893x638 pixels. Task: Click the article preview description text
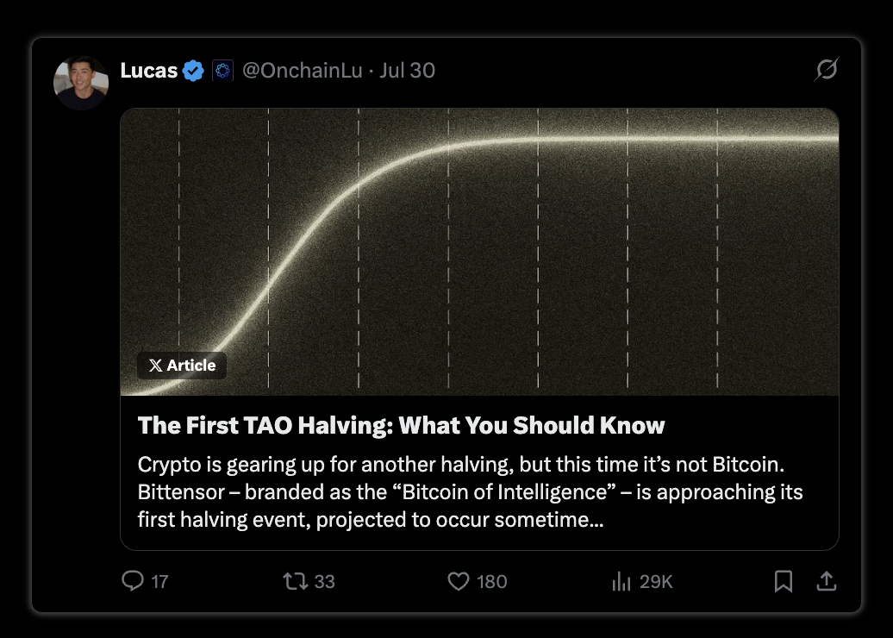[x=470, y=491]
